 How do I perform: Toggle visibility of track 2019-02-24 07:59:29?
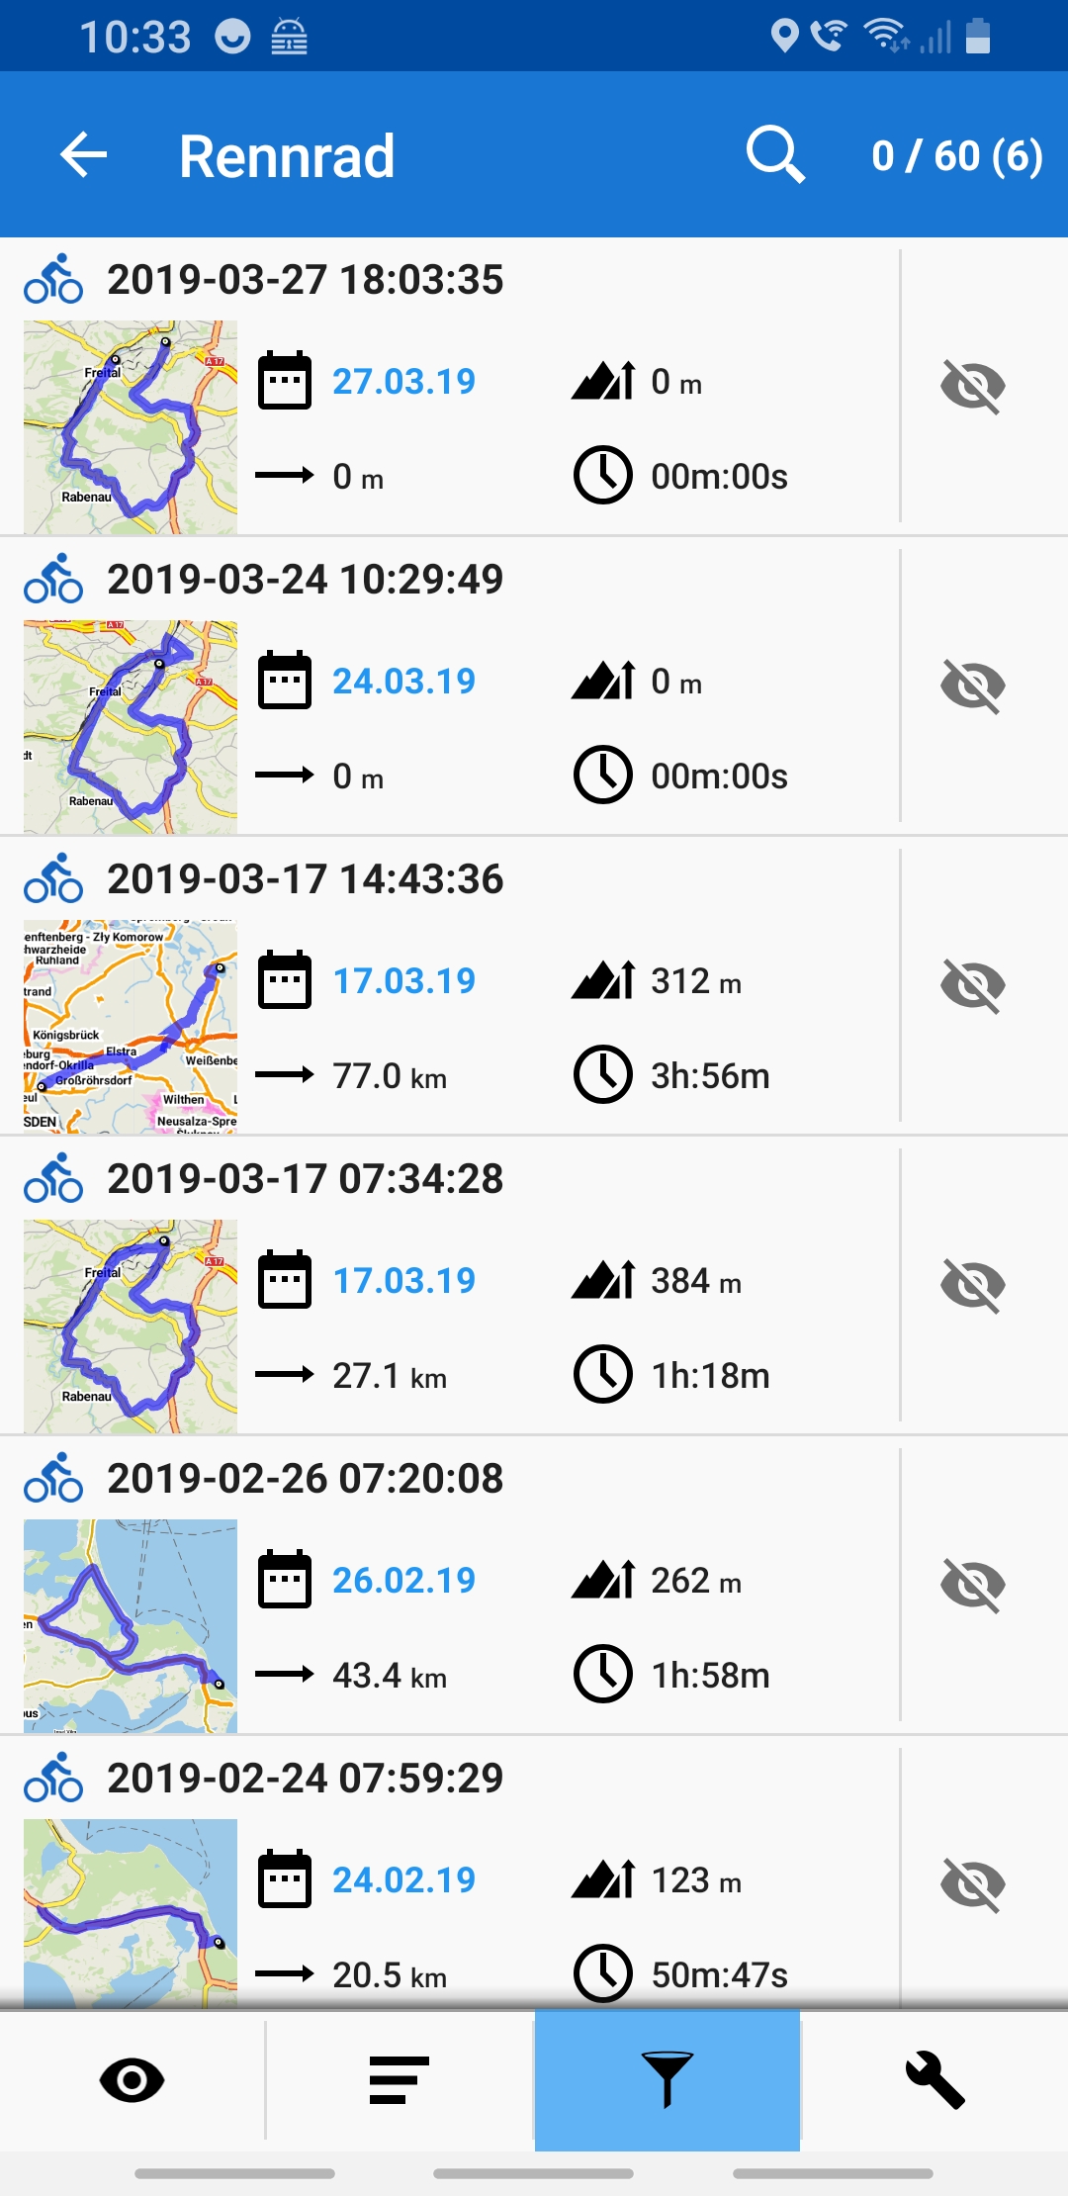point(973,1884)
